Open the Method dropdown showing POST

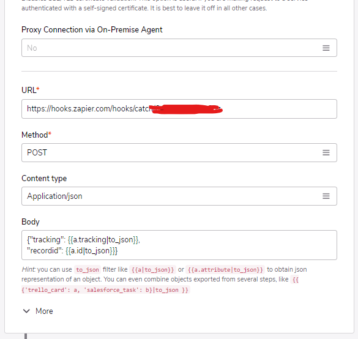[179, 152]
